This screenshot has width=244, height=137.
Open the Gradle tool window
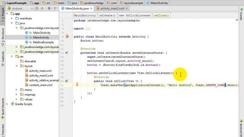tap(241, 14)
